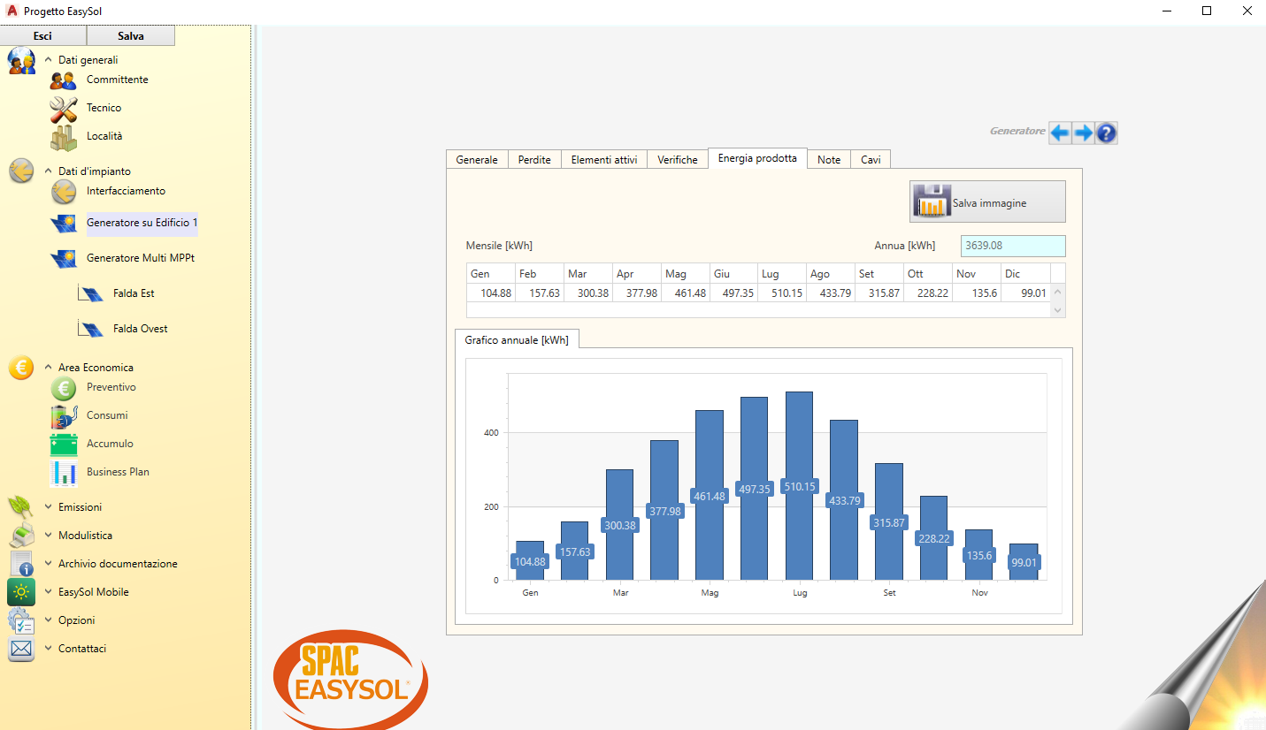Open the Accumulo battery icon
Screen dimensions: 1266x730
coord(63,445)
